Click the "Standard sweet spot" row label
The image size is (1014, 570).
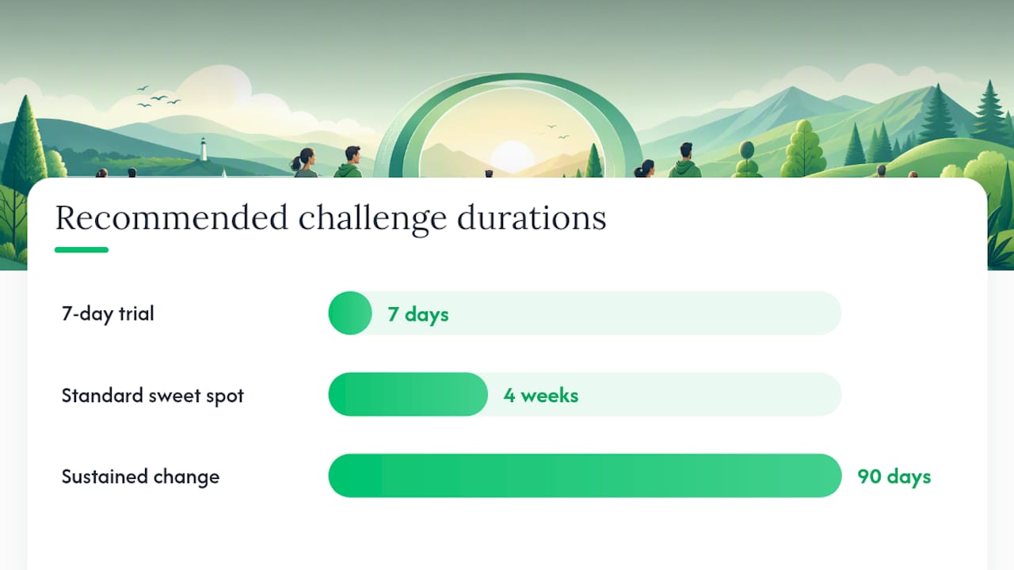[x=153, y=395]
